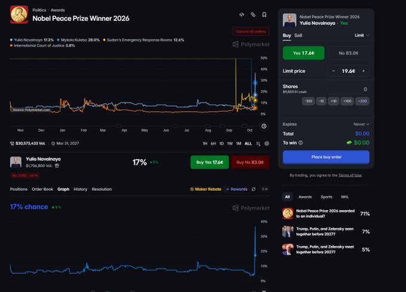Image resolution: width=406 pixels, height=292 pixels.
Task: Filter related markets by Awards
Action: click(x=305, y=197)
